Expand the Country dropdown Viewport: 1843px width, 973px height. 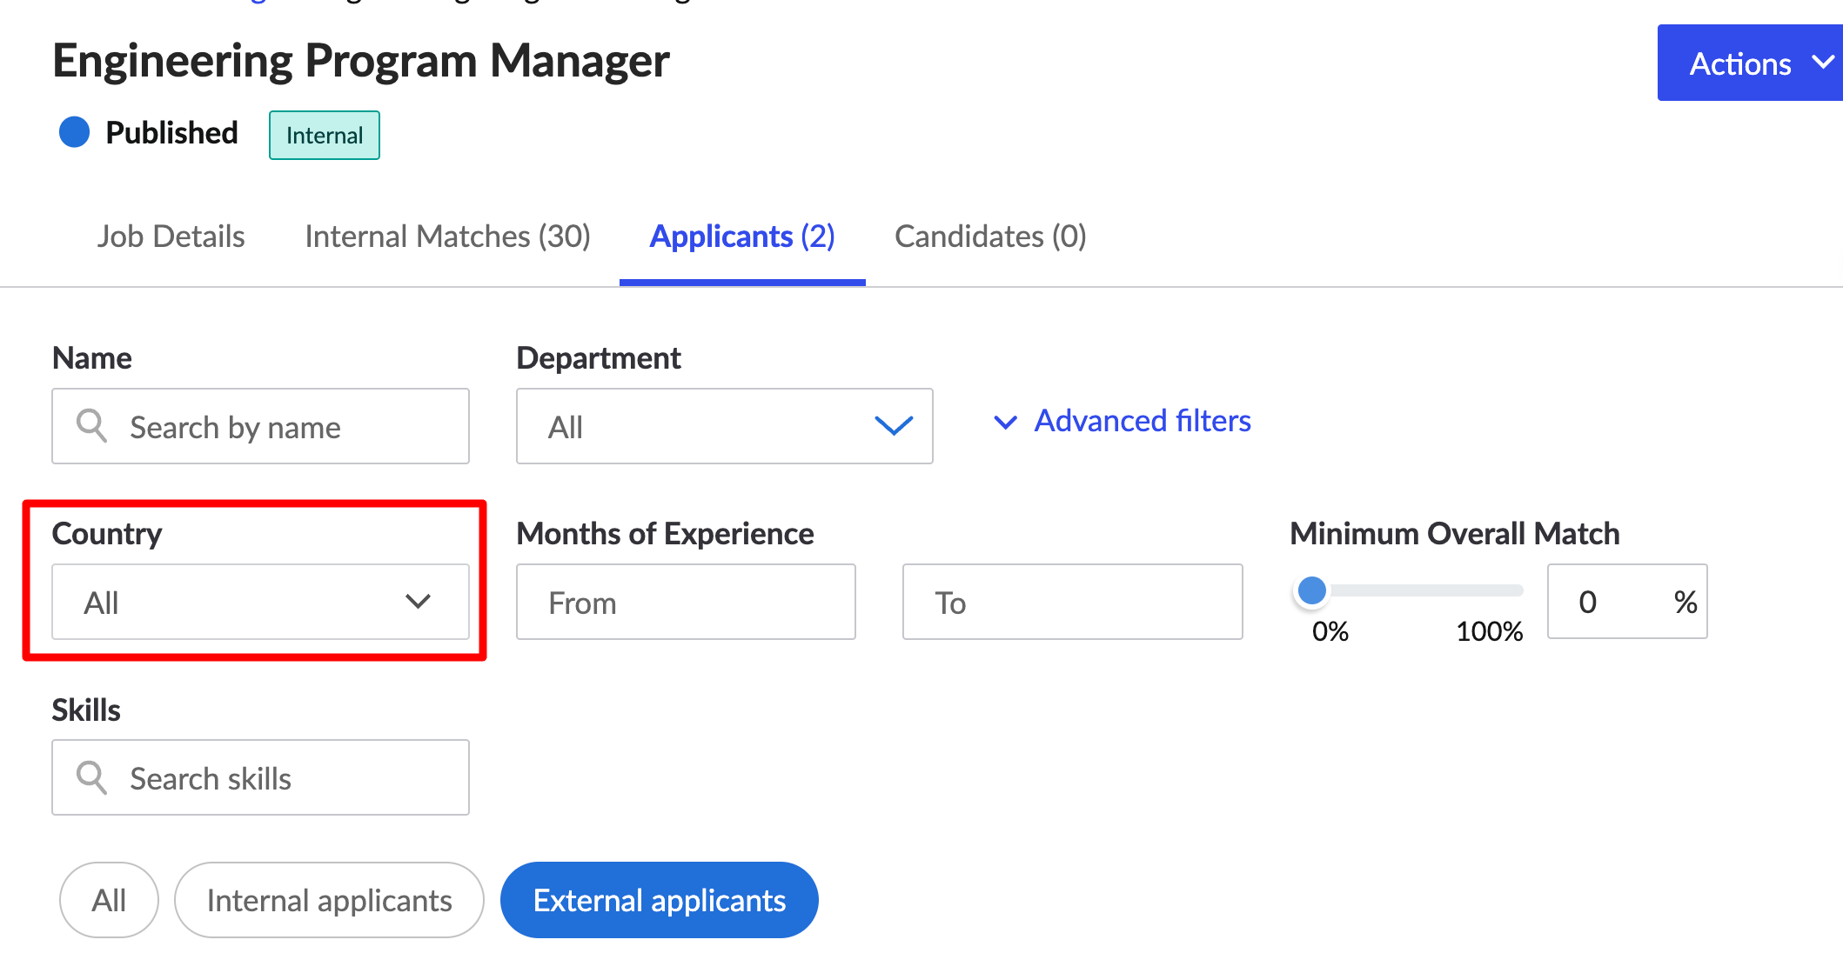click(x=260, y=602)
